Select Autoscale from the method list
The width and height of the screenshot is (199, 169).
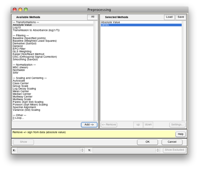coord(19,81)
